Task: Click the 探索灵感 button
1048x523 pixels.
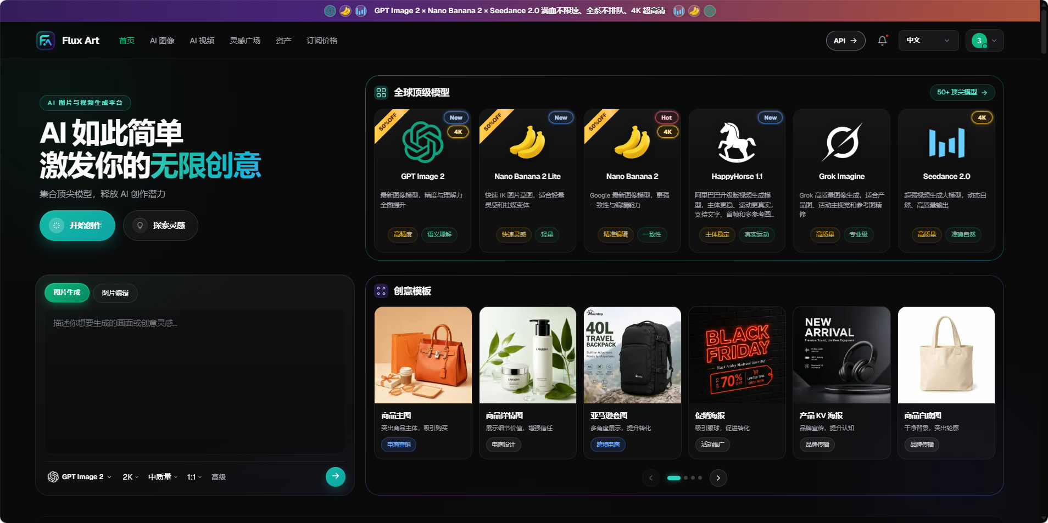Action: [160, 226]
